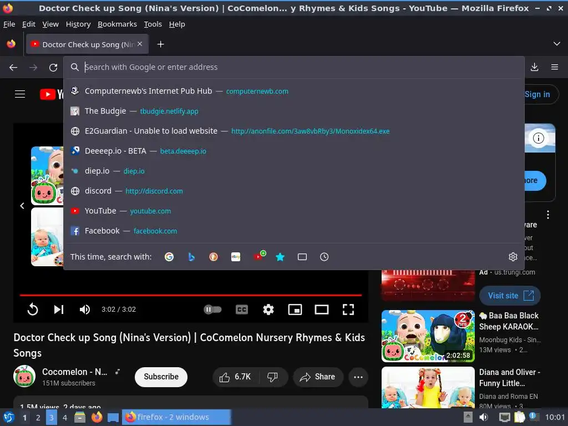Select the discord suggestion
Image resolution: width=568 pixels, height=426 pixels.
click(x=294, y=191)
